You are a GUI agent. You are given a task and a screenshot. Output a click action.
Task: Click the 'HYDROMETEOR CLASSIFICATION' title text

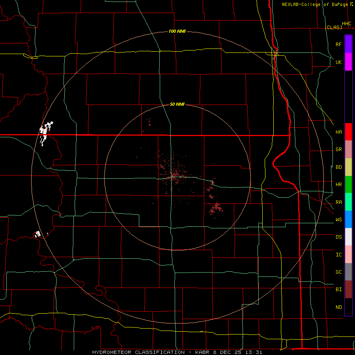[x=138, y=352]
